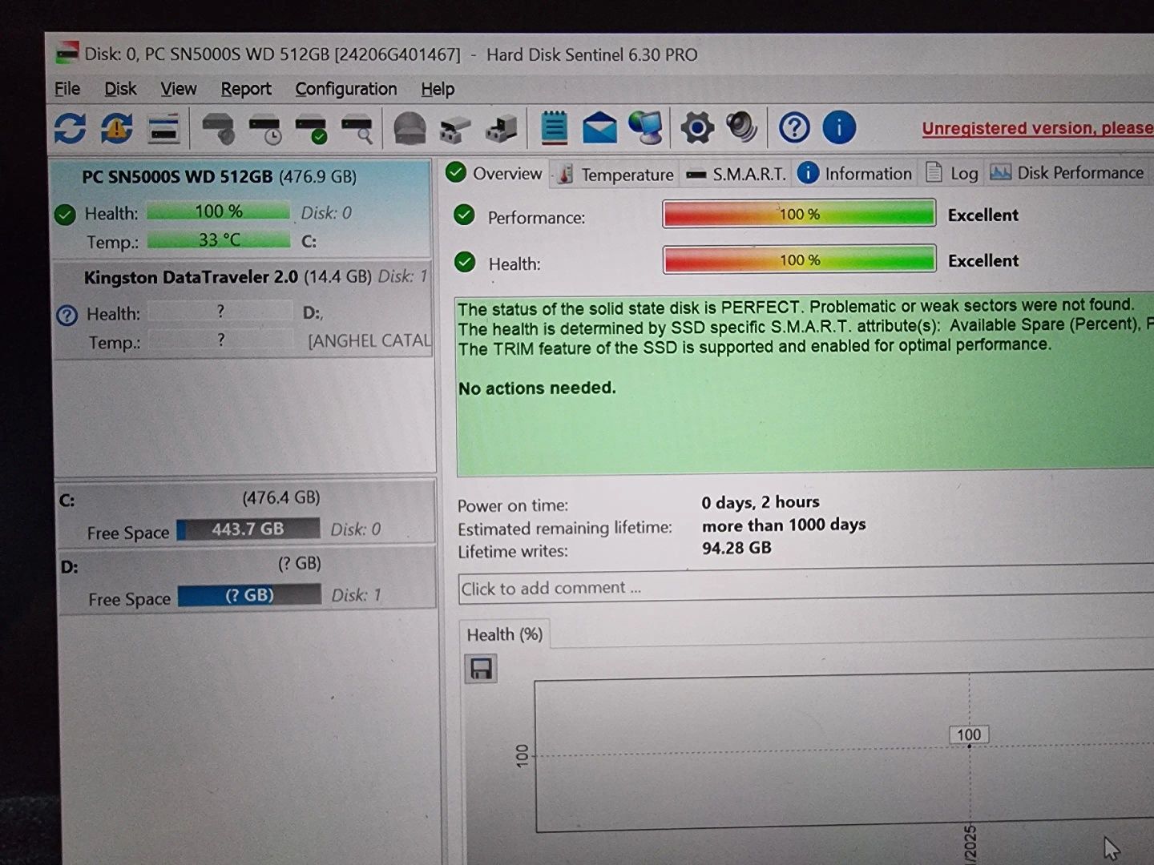Image resolution: width=1154 pixels, height=865 pixels.
Task: Click the blue envelope send email icon
Action: coord(599,128)
